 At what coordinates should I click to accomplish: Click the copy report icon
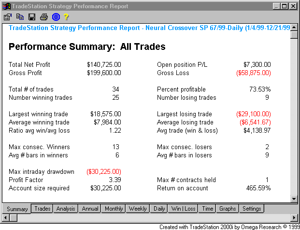(20, 17)
